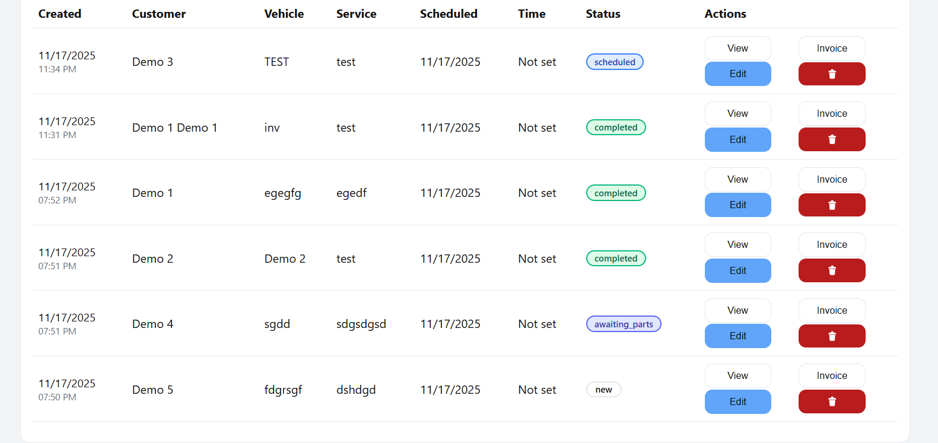Open invoice for Demo 1 Demo 1
Viewport: 938px width, 443px height.
coord(831,114)
